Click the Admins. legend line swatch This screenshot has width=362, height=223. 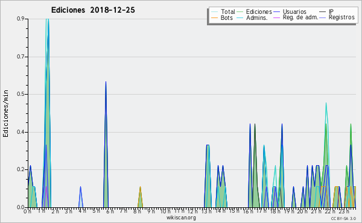pyautogui.click(x=240, y=17)
